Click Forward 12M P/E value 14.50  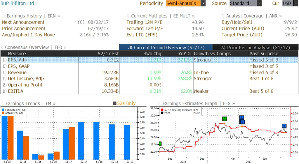pyautogui.click(x=198, y=29)
